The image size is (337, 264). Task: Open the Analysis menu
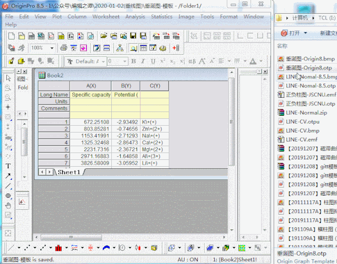tap(135, 16)
